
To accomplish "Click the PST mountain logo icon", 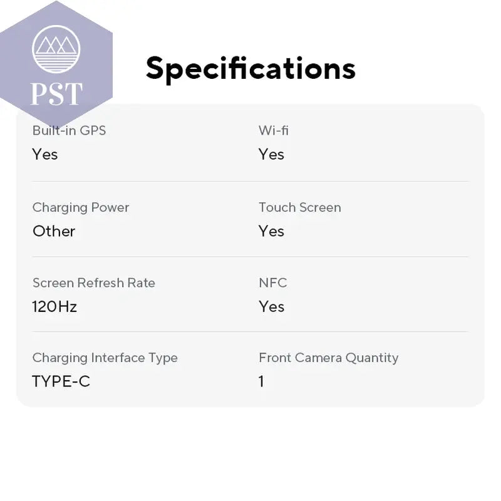I will (x=56, y=49).
